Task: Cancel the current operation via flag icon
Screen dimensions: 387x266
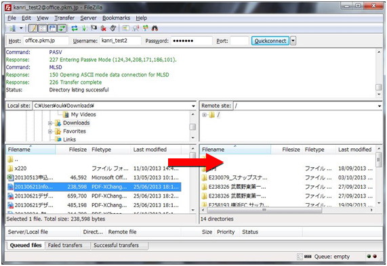Action: [x=94, y=28]
